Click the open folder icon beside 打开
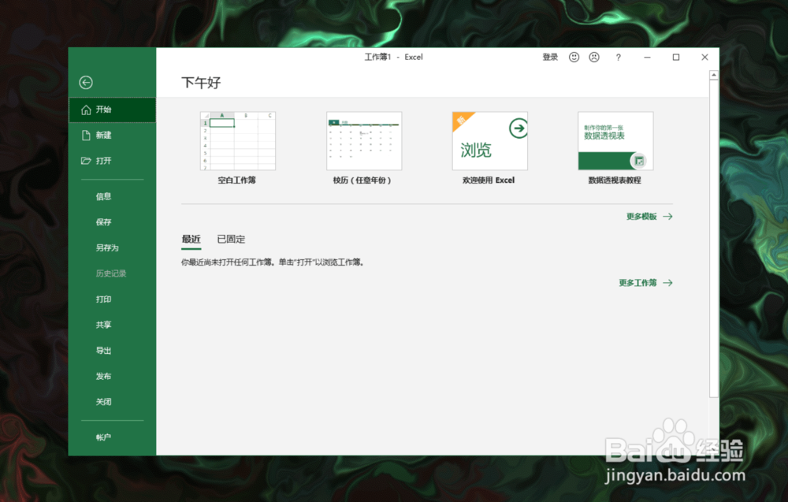Screen dimensions: 788x502 pyautogui.click(x=86, y=161)
